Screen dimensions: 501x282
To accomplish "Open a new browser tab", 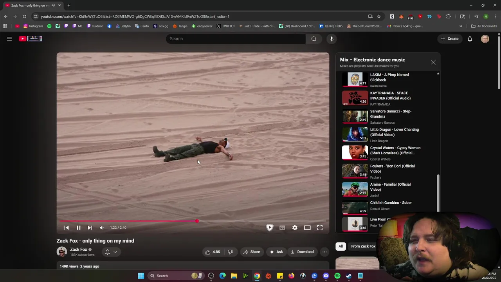I will point(69,5).
